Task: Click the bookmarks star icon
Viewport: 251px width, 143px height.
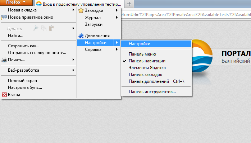Action: click(81, 10)
